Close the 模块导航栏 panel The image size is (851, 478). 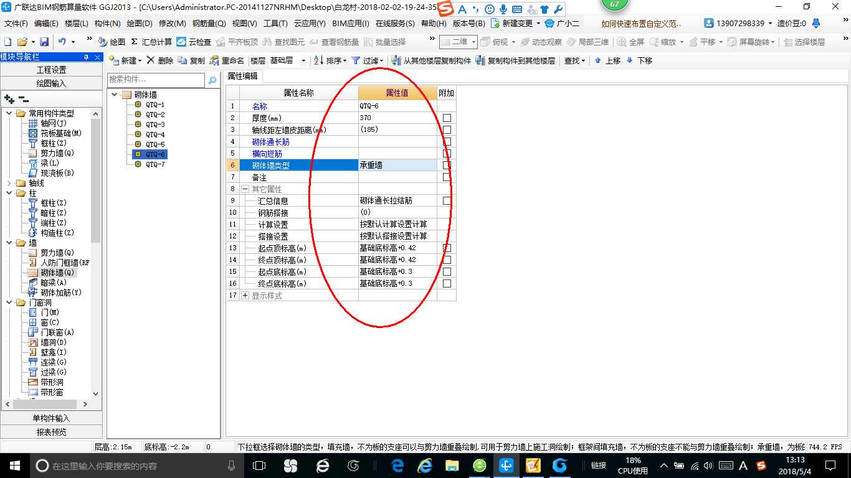97,57
